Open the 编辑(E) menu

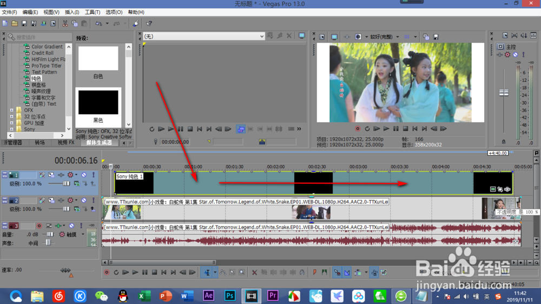point(30,12)
